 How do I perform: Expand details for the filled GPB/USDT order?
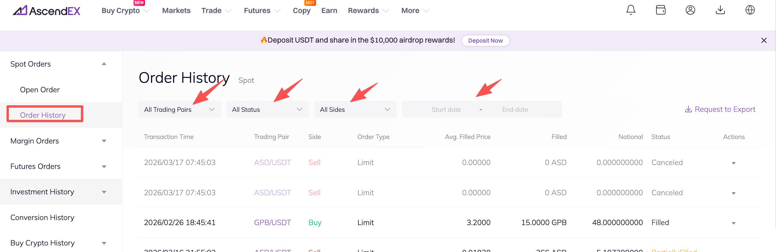[733, 223]
